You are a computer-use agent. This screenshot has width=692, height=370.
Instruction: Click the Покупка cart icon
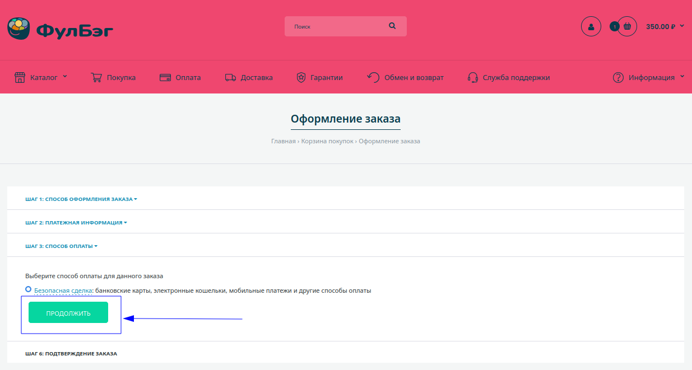96,77
